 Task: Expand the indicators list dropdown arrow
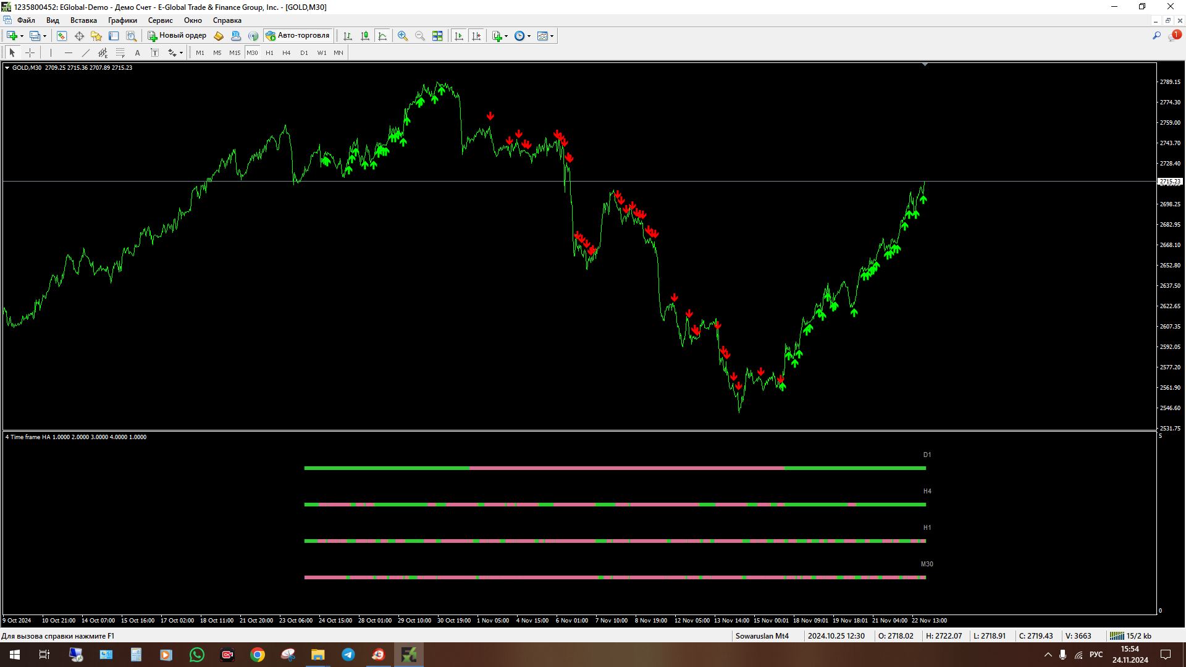click(x=507, y=36)
